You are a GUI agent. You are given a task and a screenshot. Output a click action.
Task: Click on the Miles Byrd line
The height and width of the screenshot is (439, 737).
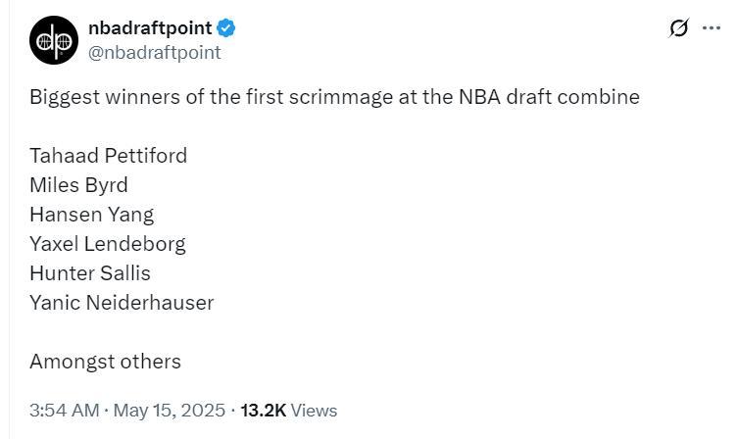[78, 185]
